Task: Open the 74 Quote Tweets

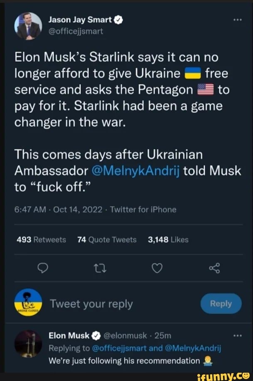Action: 106,240
